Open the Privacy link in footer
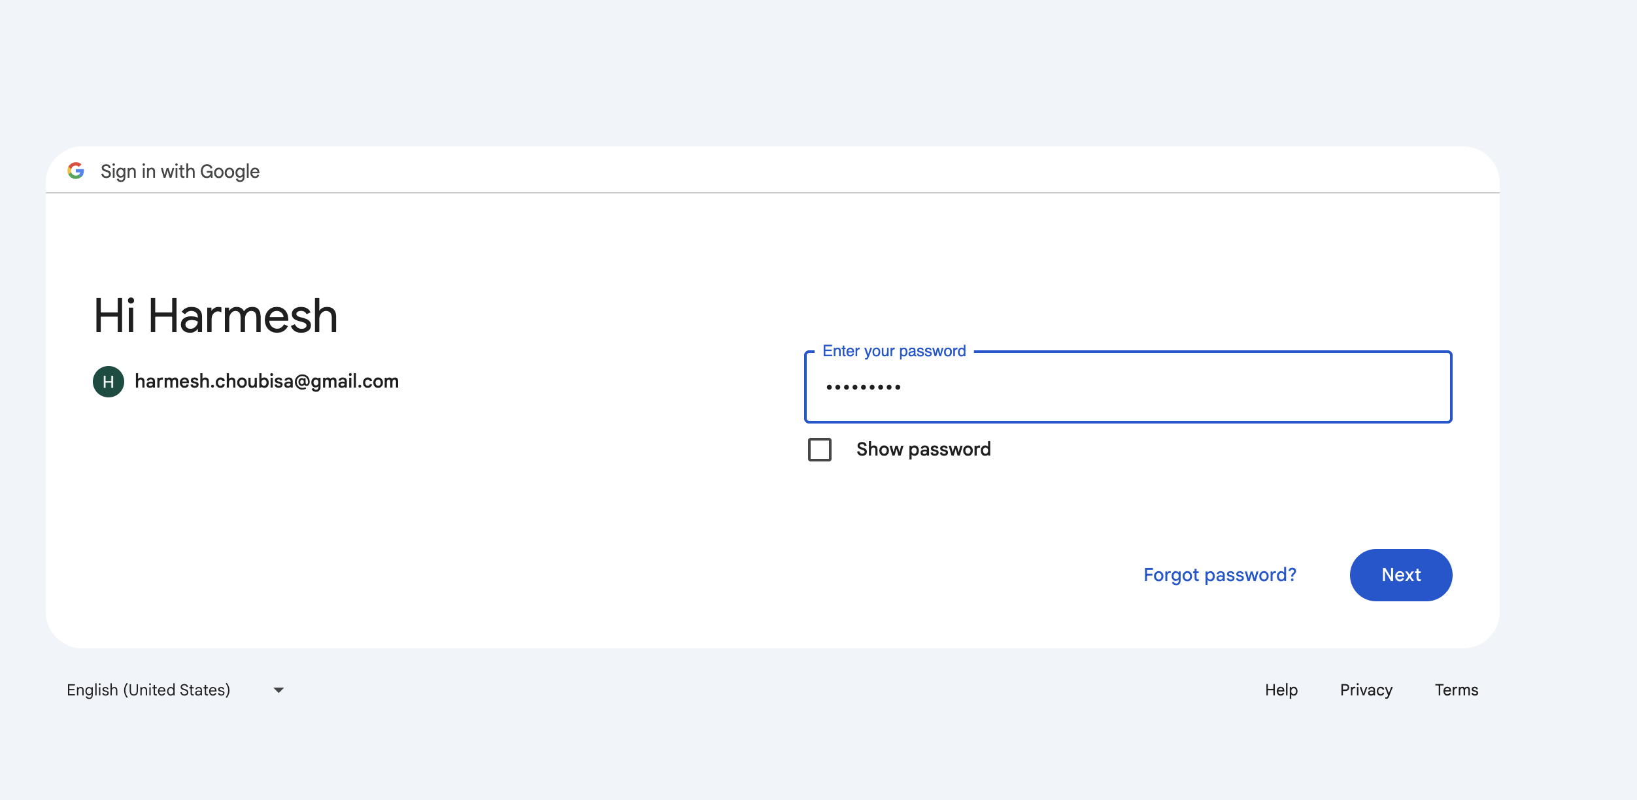 [x=1366, y=690]
